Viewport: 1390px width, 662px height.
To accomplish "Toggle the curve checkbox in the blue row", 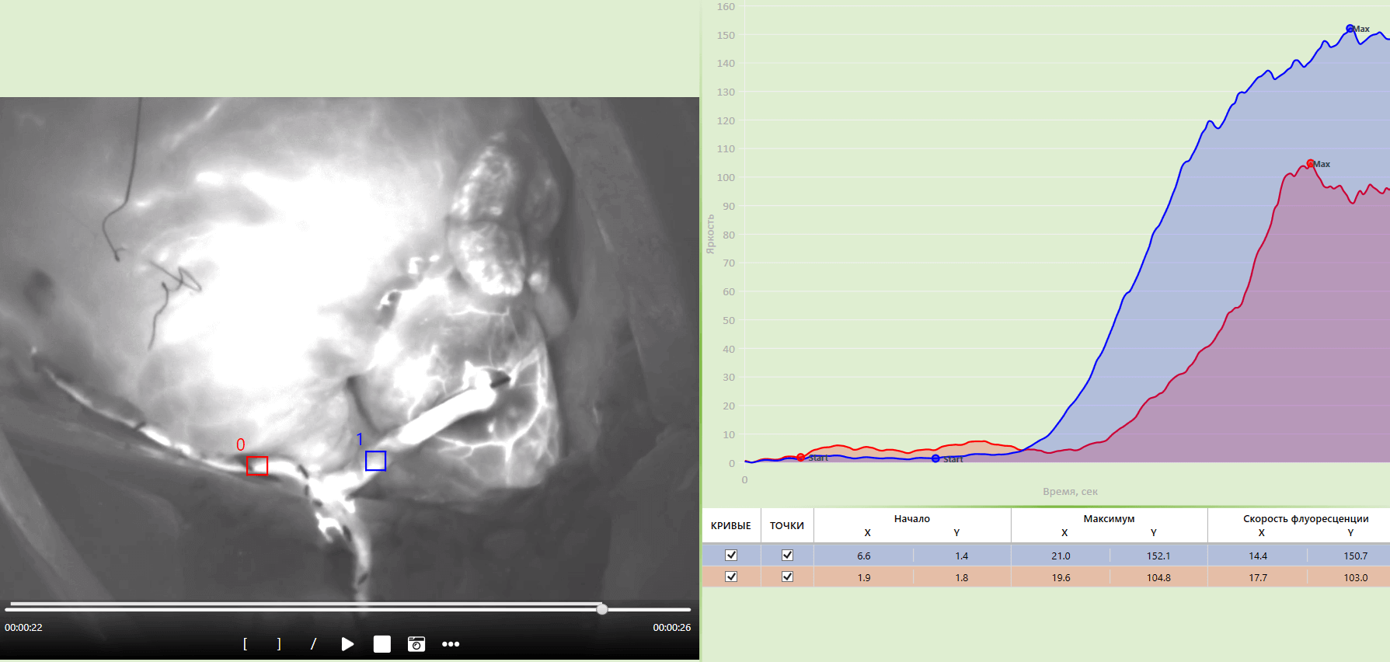I will (731, 555).
